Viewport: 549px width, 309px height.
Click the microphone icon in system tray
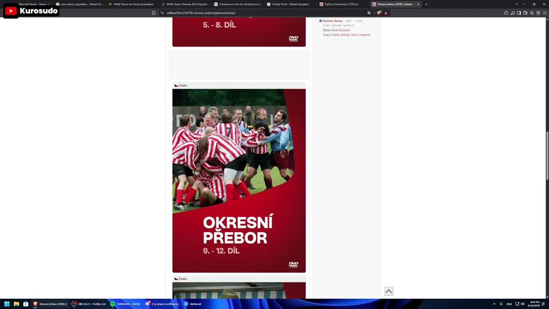pos(501,304)
